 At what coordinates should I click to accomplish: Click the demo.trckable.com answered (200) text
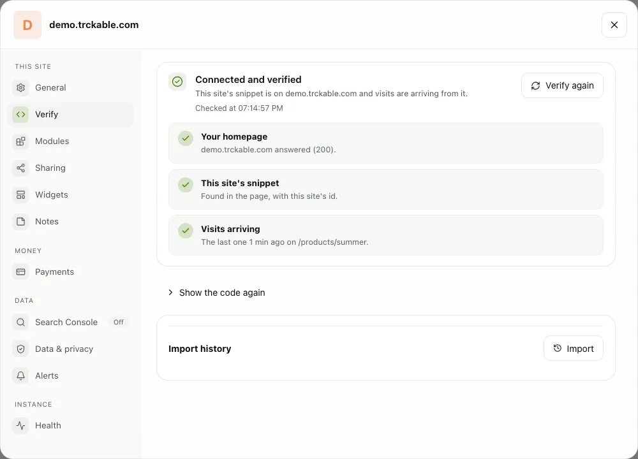point(268,150)
